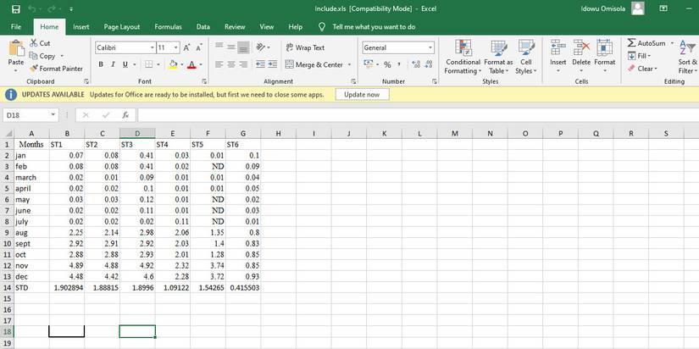
Task: Click the Name Box showing D18
Action: 28,114
